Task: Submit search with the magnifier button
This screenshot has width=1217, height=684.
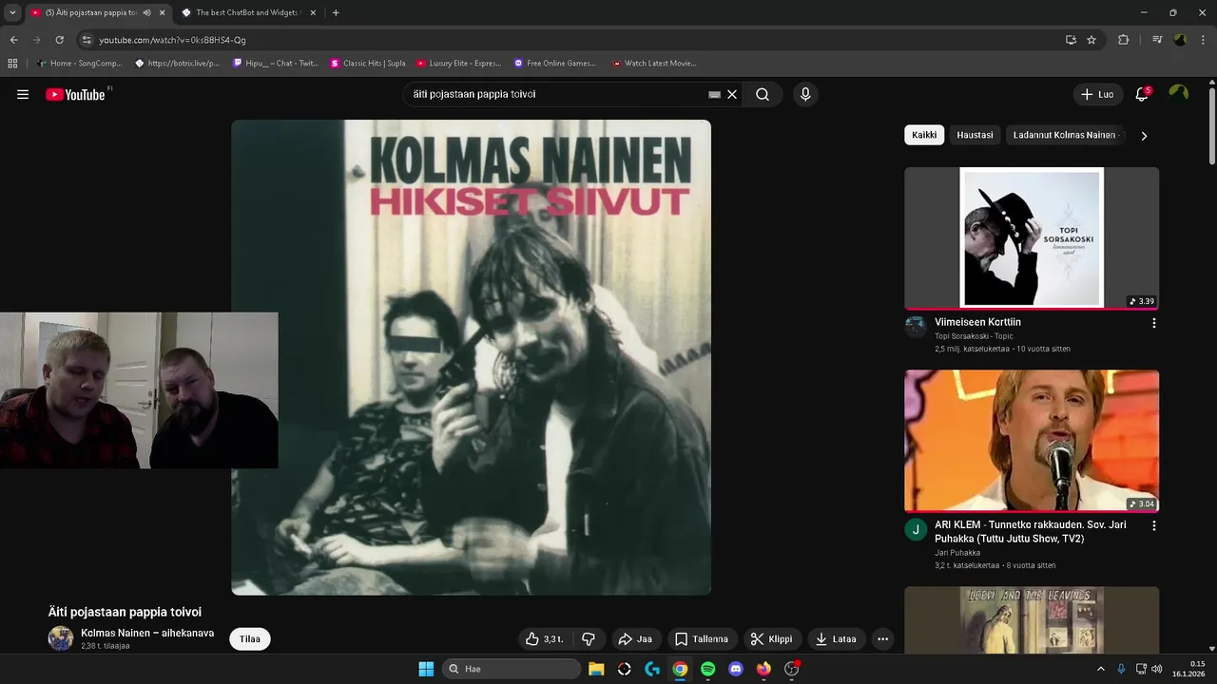Action: [763, 94]
